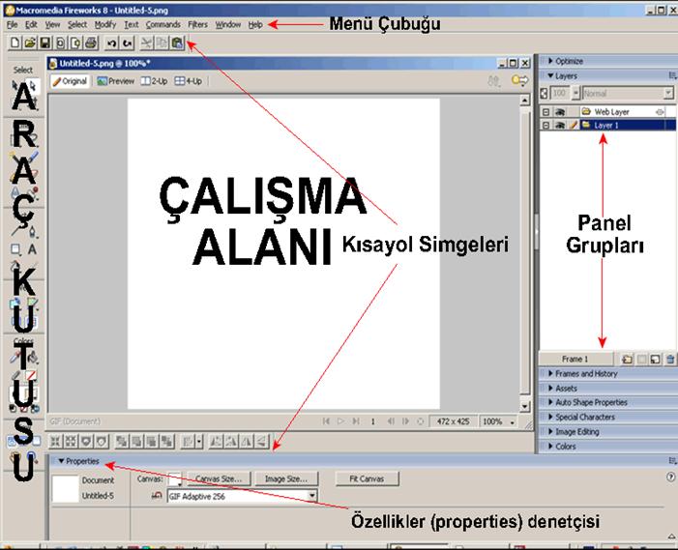Click the Open file folder icon
678x550 pixels.
pyautogui.click(x=30, y=43)
